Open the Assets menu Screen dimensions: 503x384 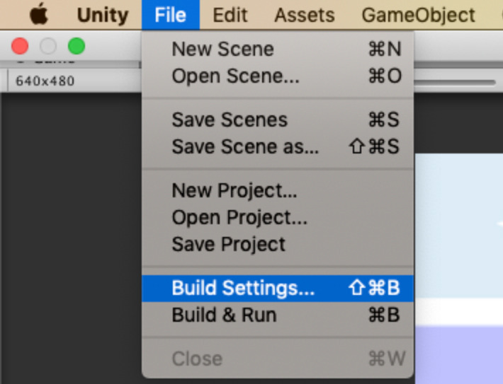click(304, 15)
